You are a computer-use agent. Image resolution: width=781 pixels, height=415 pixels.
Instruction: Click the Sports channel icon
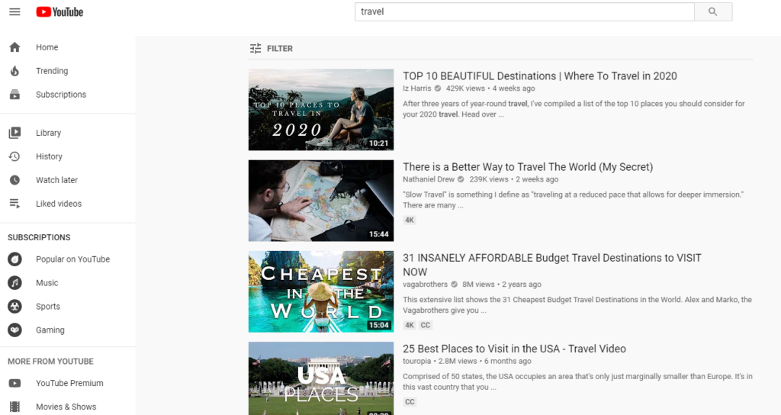15,307
